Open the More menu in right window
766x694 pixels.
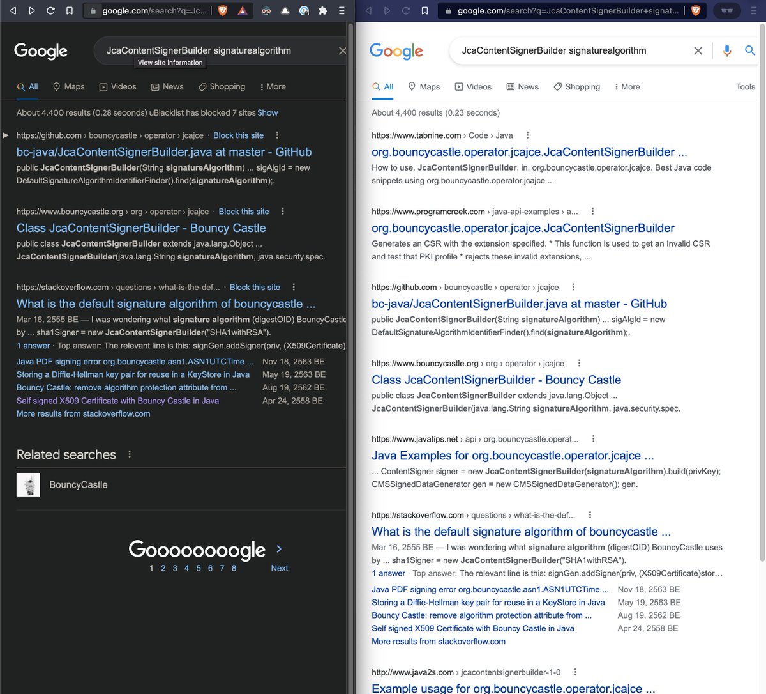tap(627, 87)
